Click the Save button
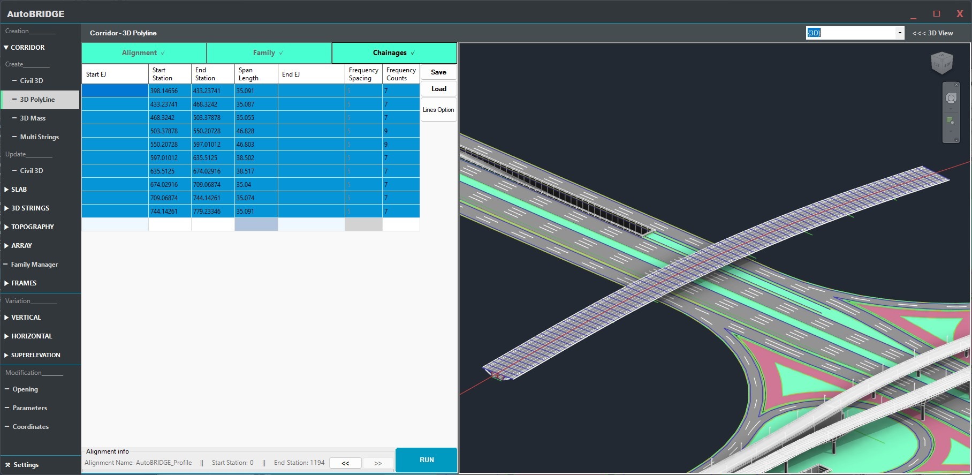The height and width of the screenshot is (475, 972). click(x=438, y=72)
